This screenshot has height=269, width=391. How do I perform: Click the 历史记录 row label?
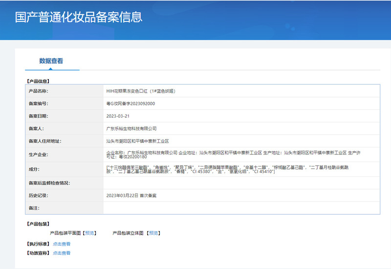pos(38,195)
